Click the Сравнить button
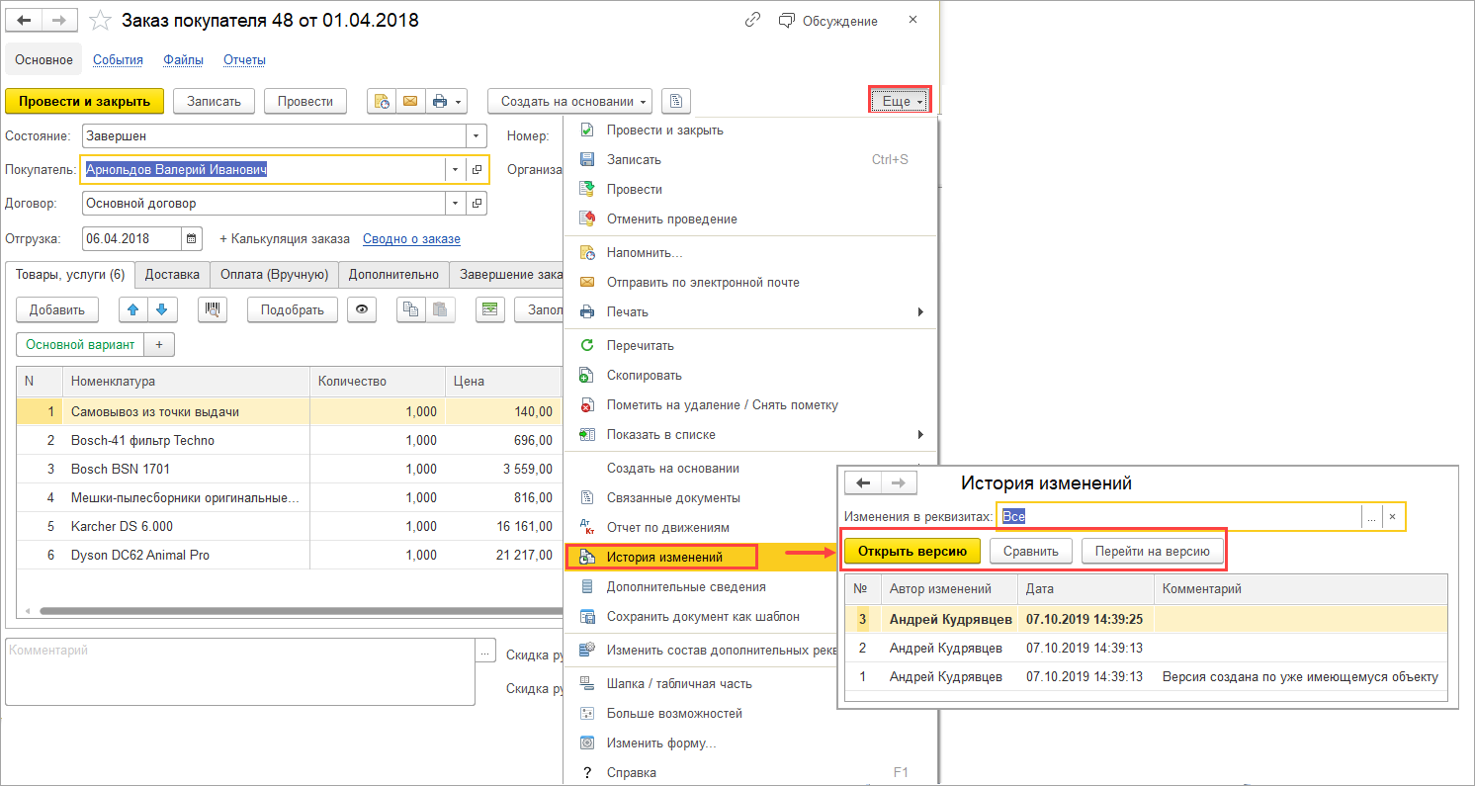 [x=1031, y=551]
